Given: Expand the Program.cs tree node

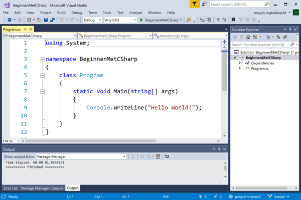Looking at the screenshot, I should [240, 68].
